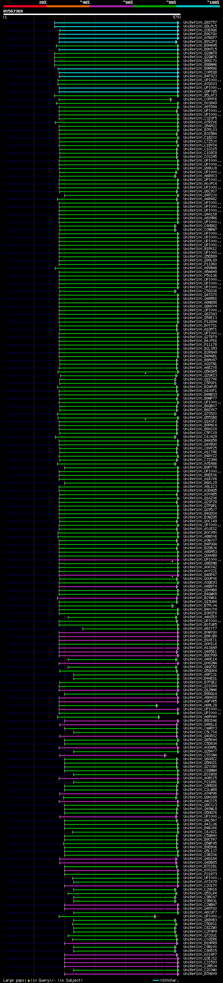The height and width of the screenshot is (983, 223).
Task: Select the UniRef100_Q88VB3 label
Action: pos(200,920)
